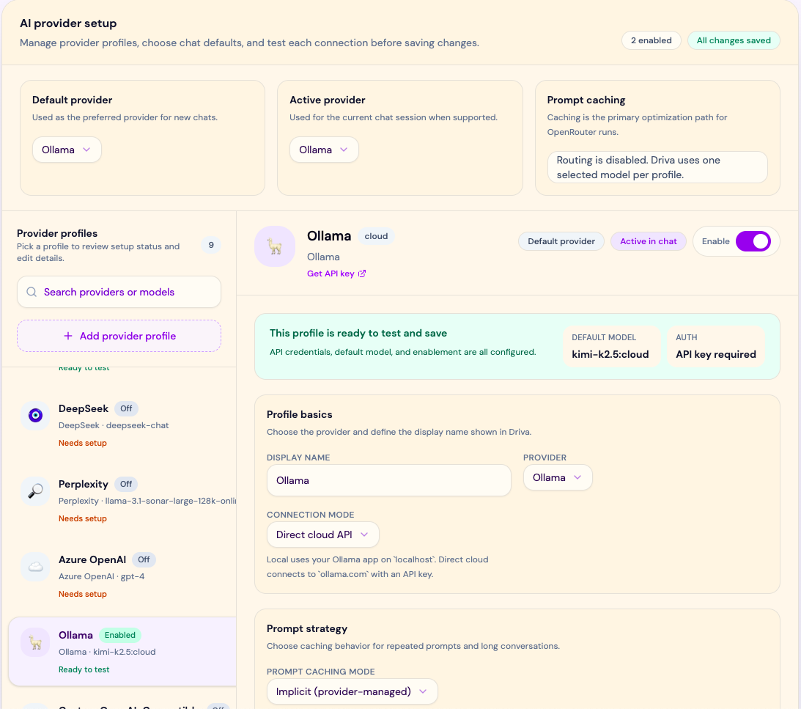Click the DeepSeek provider icon
The height and width of the screenshot is (709, 801).
coord(35,416)
